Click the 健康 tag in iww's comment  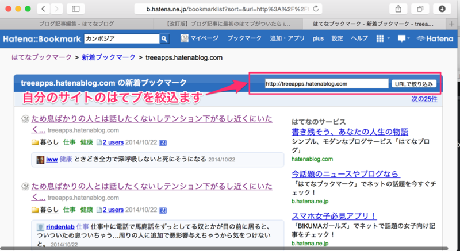66,160
